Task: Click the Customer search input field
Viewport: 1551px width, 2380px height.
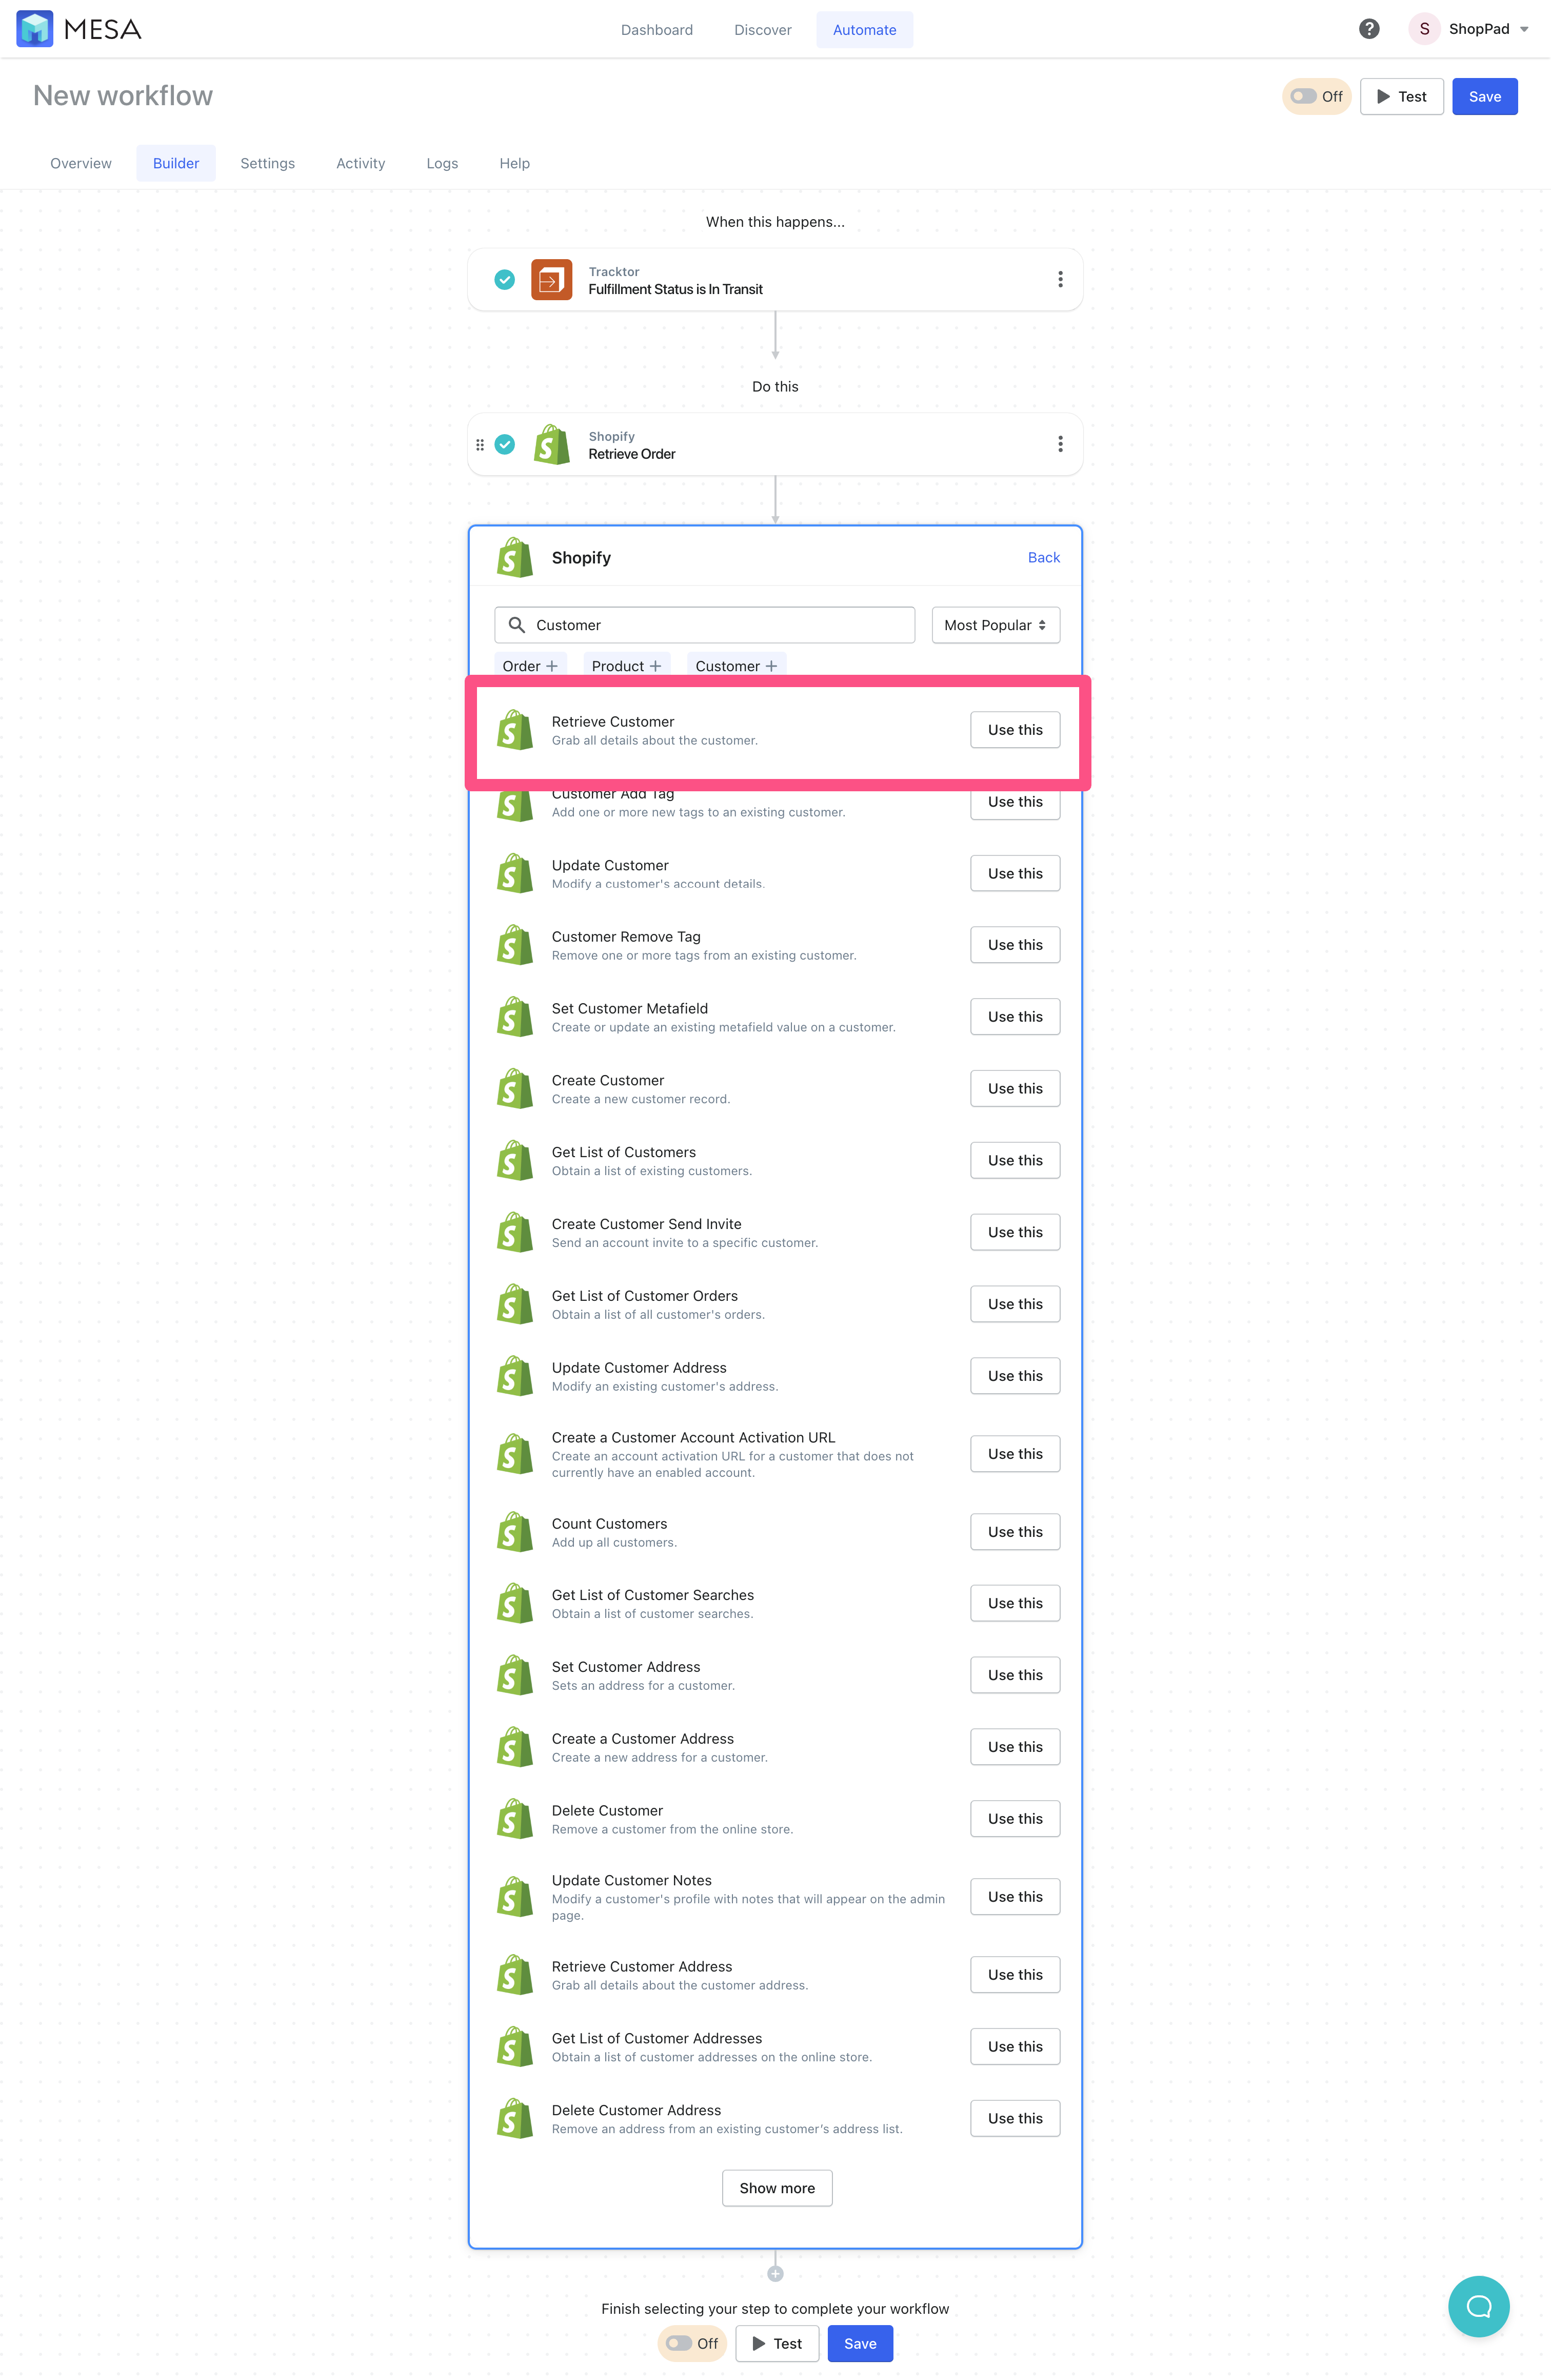Action: click(x=705, y=625)
